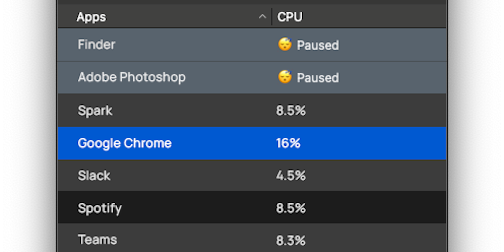Sort processes by the CPU column header
This screenshot has width=504, height=252.
290,17
